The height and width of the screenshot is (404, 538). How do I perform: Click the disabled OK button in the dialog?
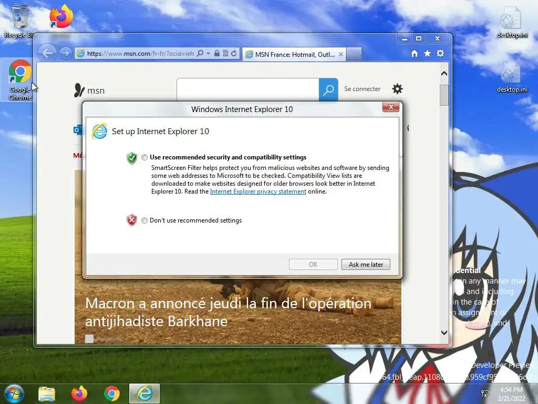click(313, 265)
